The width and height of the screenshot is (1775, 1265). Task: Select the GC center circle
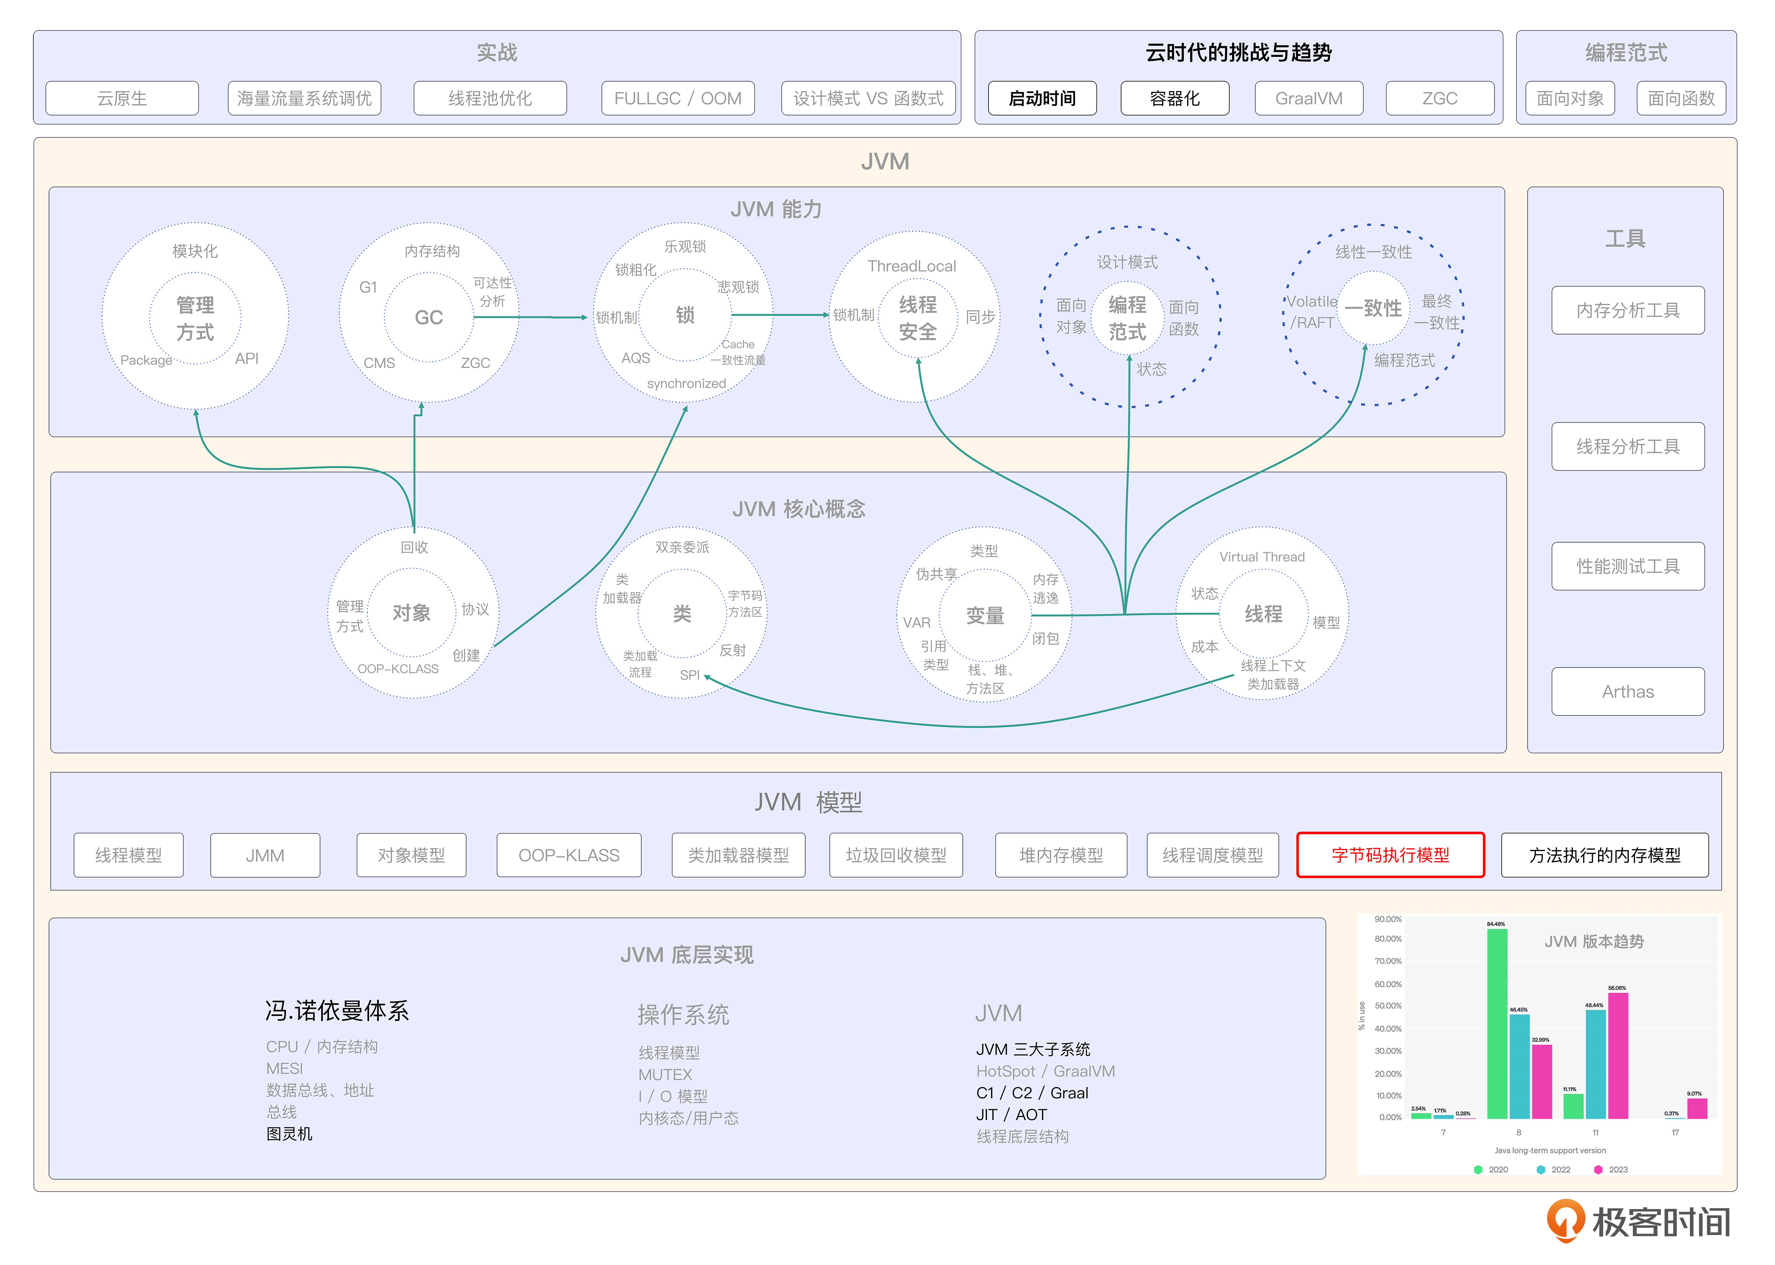pos(428,317)
